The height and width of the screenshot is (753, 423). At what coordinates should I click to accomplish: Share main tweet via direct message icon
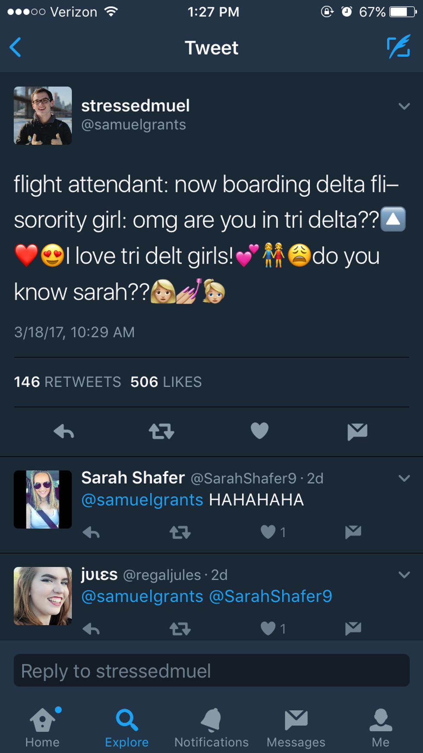[x=357, y=431]
